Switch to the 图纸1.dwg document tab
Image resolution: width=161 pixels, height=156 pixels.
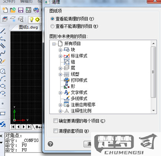click(x=28, y=27)
